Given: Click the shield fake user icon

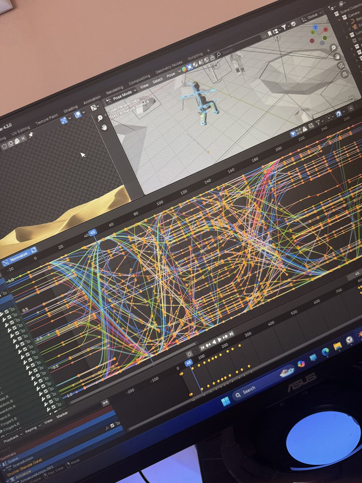Looking at the screenshot, I should click(4, 147).
